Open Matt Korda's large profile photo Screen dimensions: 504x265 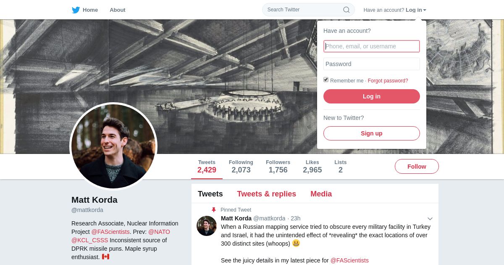(113, 146)
